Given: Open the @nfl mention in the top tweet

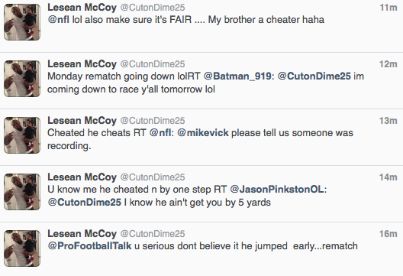Looking at the screenshot, I should (x=59, y=20).
